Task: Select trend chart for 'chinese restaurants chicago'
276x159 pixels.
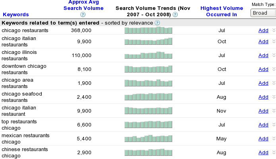Action: 148,152
